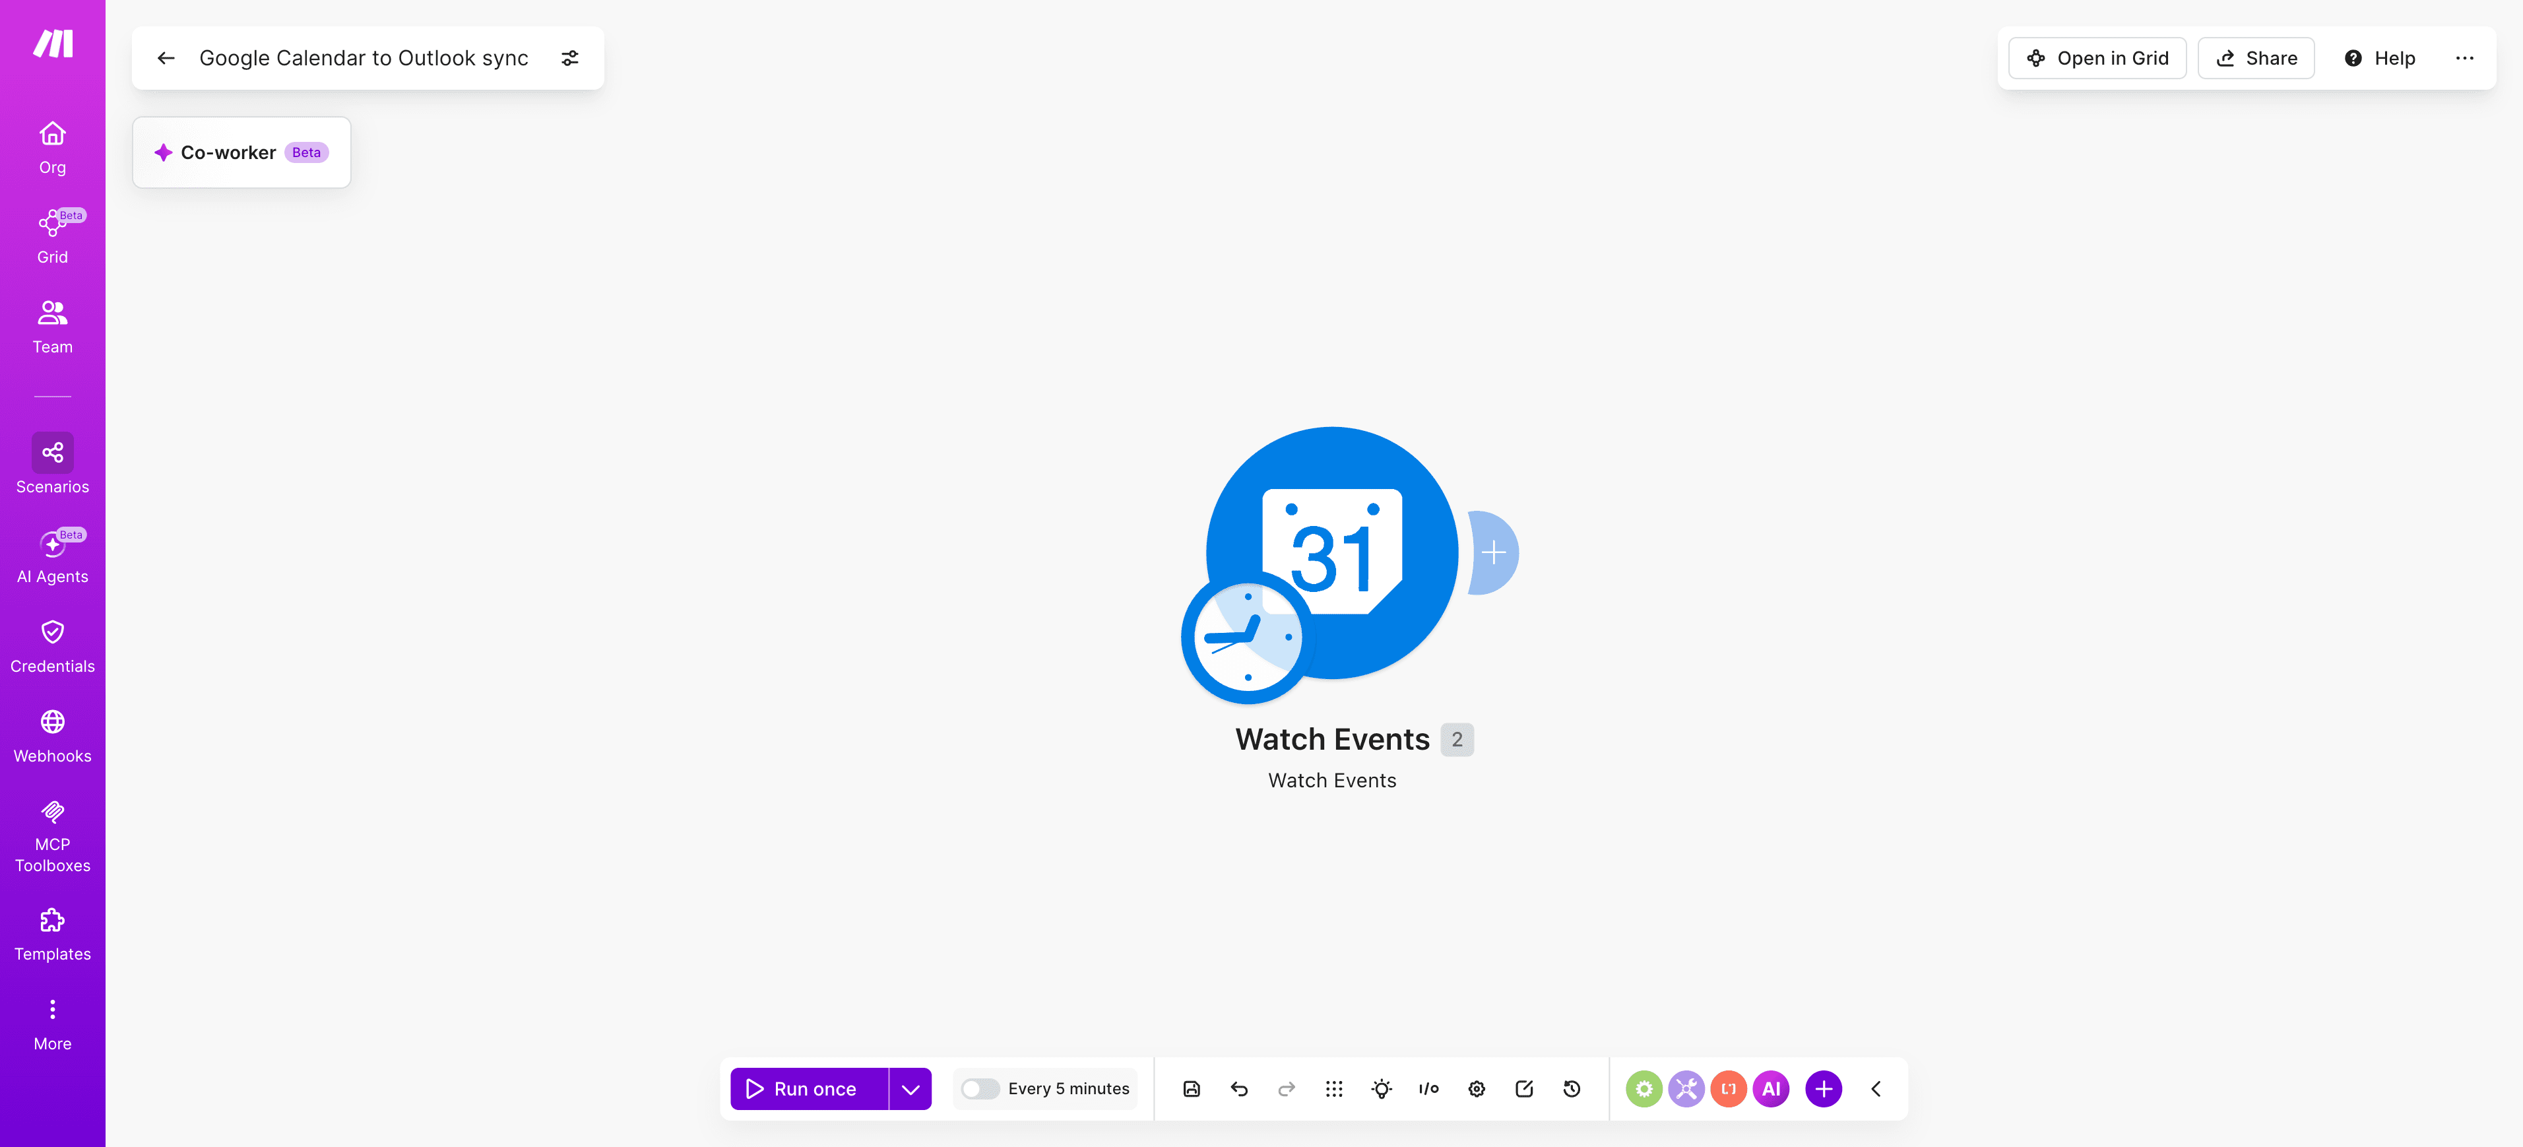Screen dimensions: 2523x1147
Task: Run the scenario once
Action: (x=809, y=1088)
